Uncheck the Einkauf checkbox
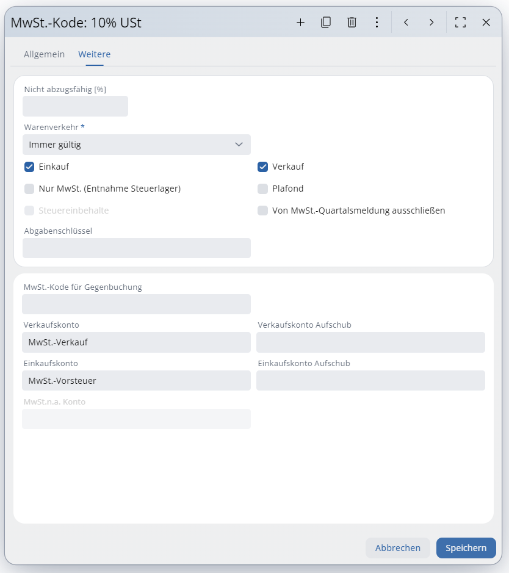The height and width of the screenshot is (573, 509). [x=29, y=167]
